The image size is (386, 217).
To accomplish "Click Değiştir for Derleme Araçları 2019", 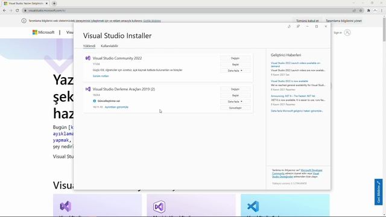I will 235,89.
